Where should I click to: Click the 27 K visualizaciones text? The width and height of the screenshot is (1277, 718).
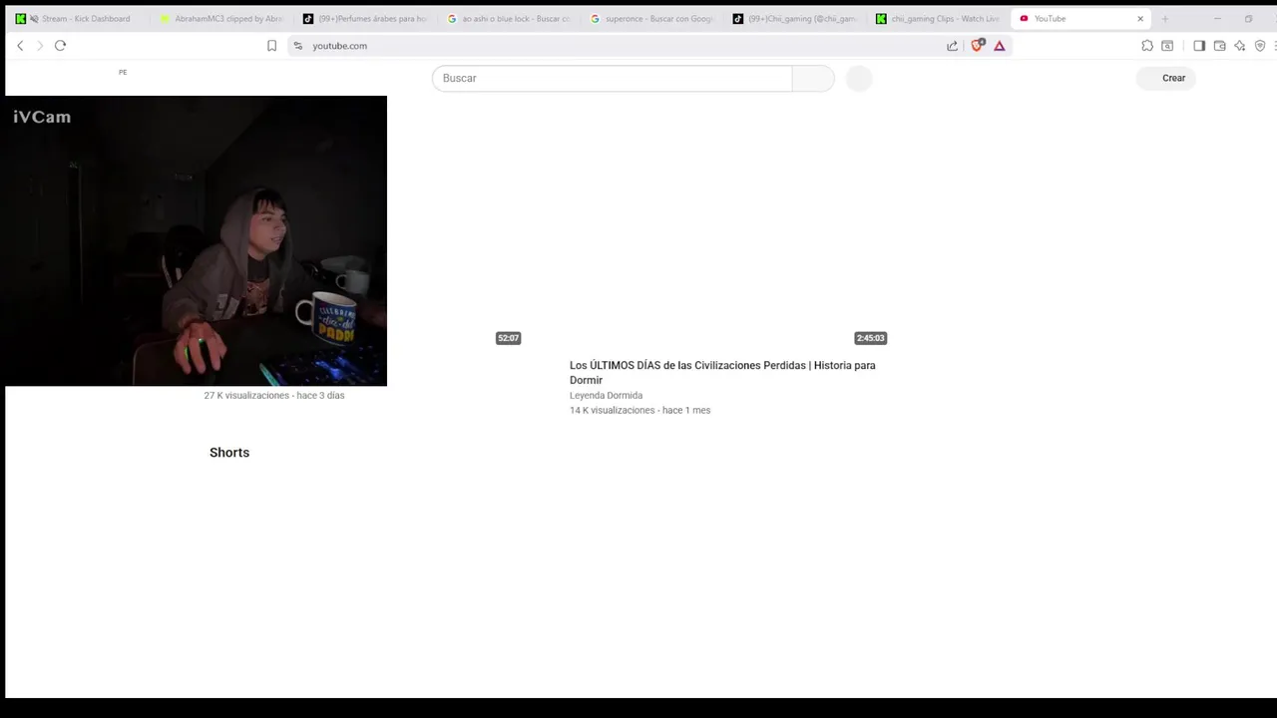point(273,396)
